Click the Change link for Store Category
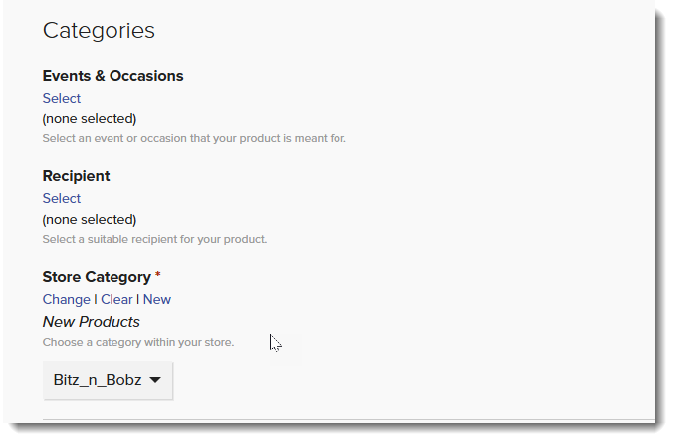Screen dimensions: 674x442 (67, 299)
